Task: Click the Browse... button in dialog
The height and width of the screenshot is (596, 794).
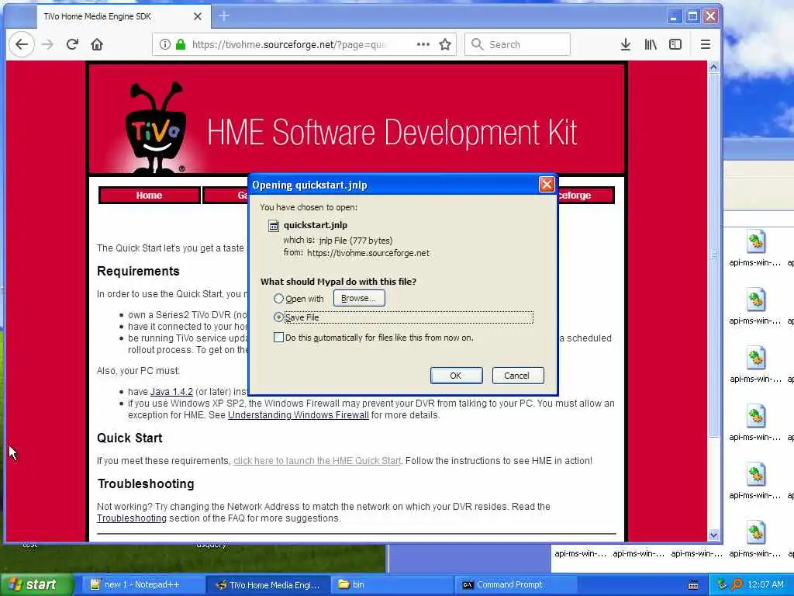Action: [359, 298]
